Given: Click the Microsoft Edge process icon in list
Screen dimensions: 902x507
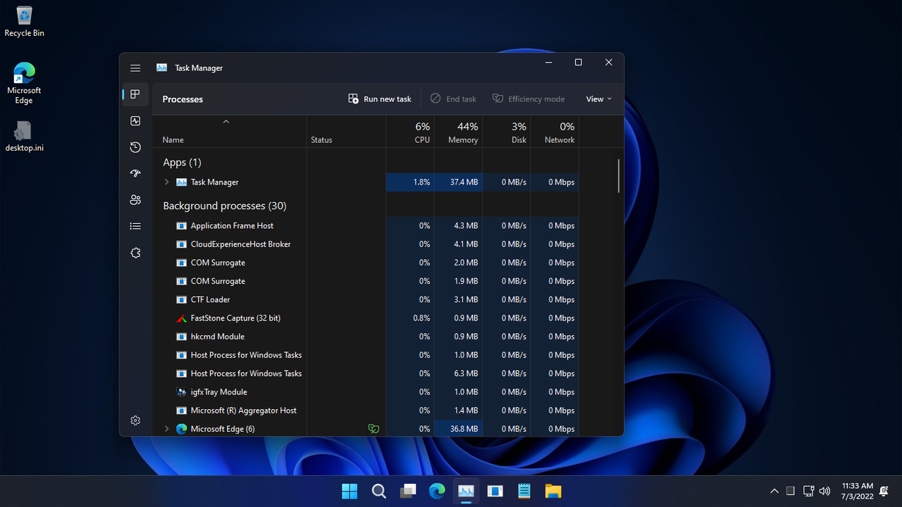Looking at the screenshot, I should tap(181, 429).
